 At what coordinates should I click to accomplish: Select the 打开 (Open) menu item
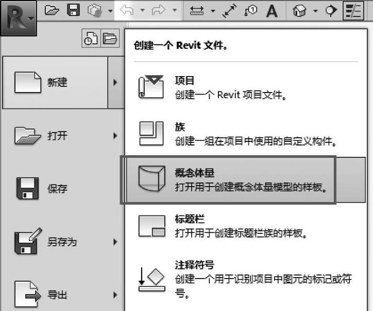click(55, 136)
